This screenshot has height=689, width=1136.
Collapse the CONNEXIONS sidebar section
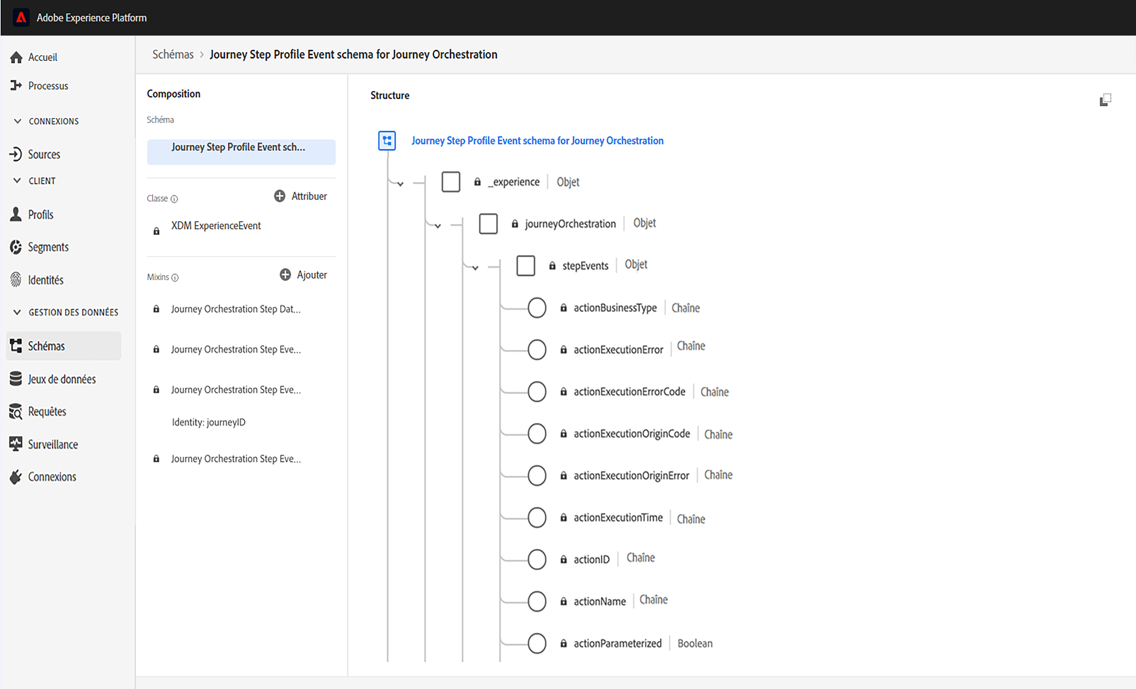(x=18, y=121)
